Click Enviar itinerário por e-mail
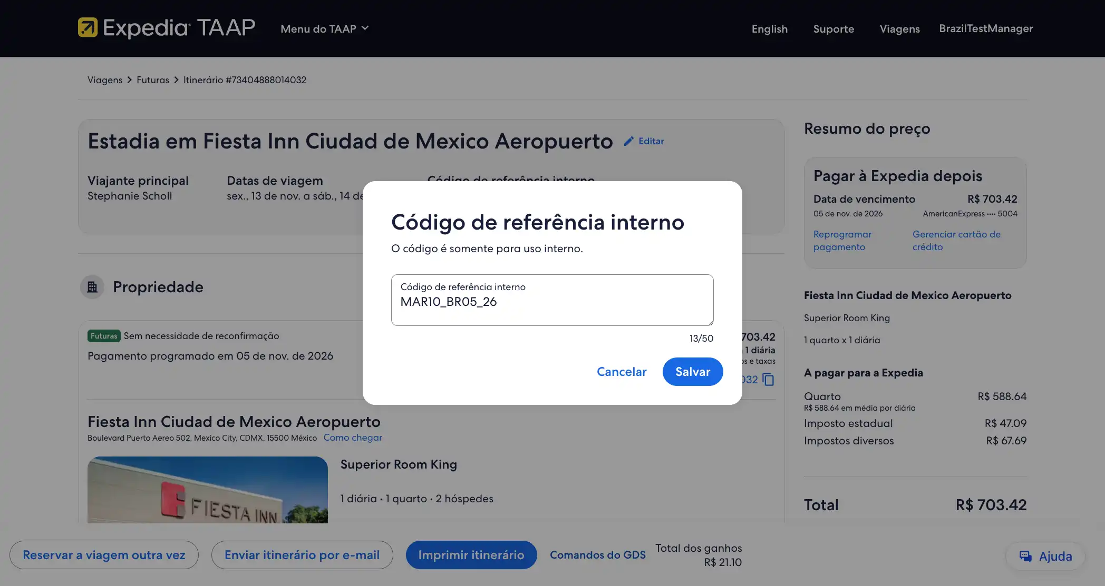Image resolution: width=1105 pixels, height=586 pixels. 302,555
